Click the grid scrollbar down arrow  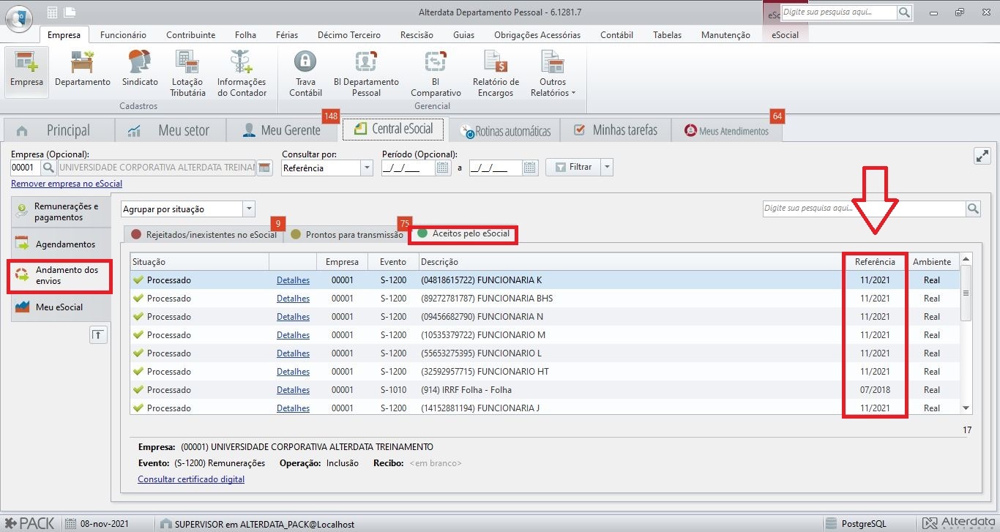966,408
